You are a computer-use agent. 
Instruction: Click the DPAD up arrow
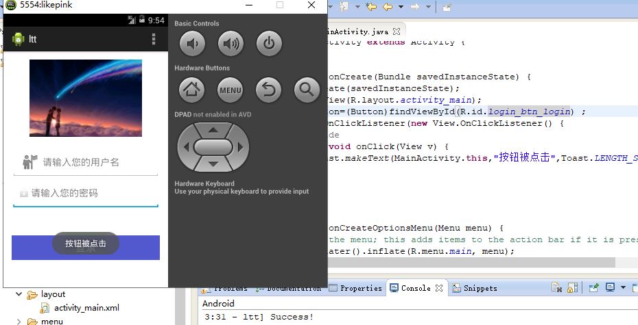click(213, 130)
